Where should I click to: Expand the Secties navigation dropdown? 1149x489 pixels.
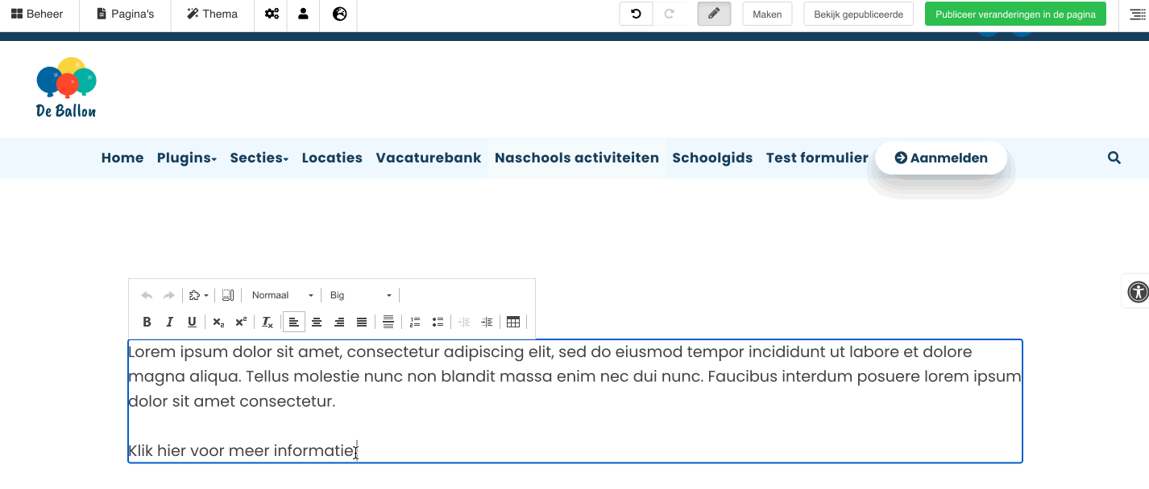pyautogui.click(x=259, y=158)
